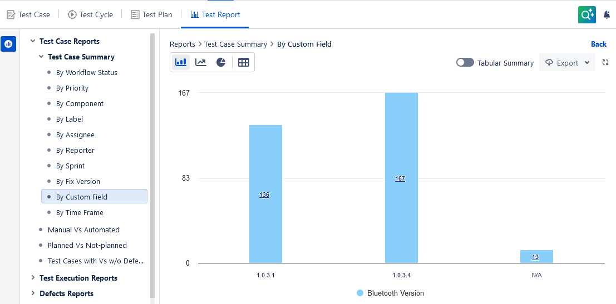The height and width of the screenshot is (304, 616).
Task: Click the blue sidebar reports icon
Action: (x=8, y=44)
